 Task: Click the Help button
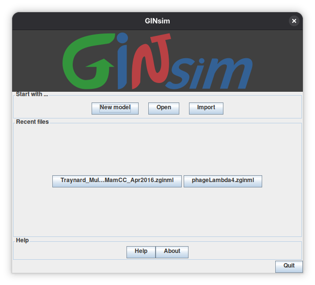coord(141,252)
